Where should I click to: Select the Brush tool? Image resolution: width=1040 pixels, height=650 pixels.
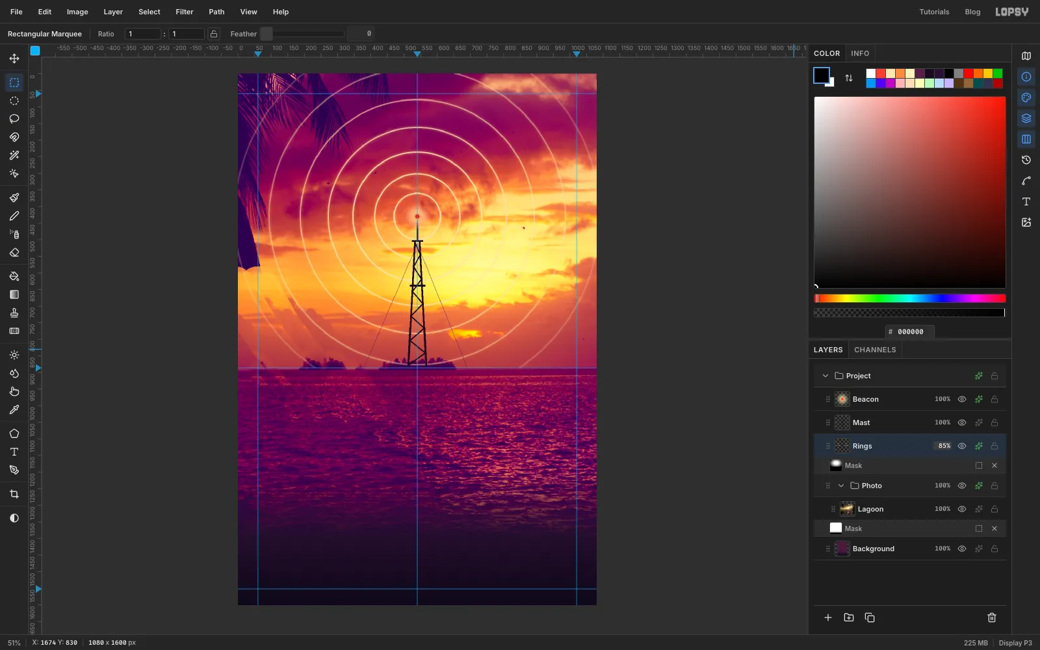[14, 198]
